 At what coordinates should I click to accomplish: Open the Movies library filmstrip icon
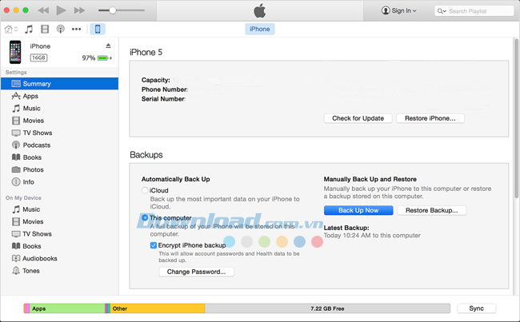44,29
